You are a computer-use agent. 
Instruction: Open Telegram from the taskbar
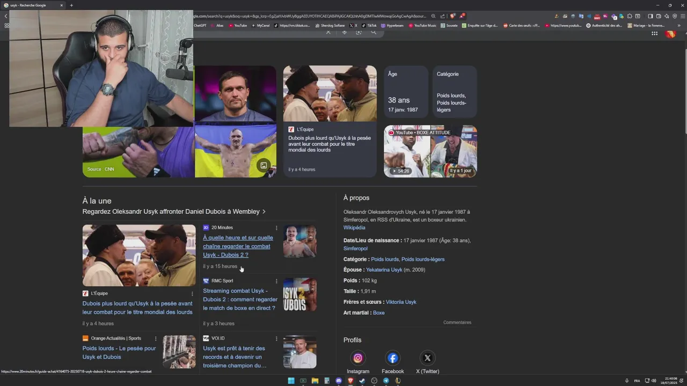coord(386,381)
